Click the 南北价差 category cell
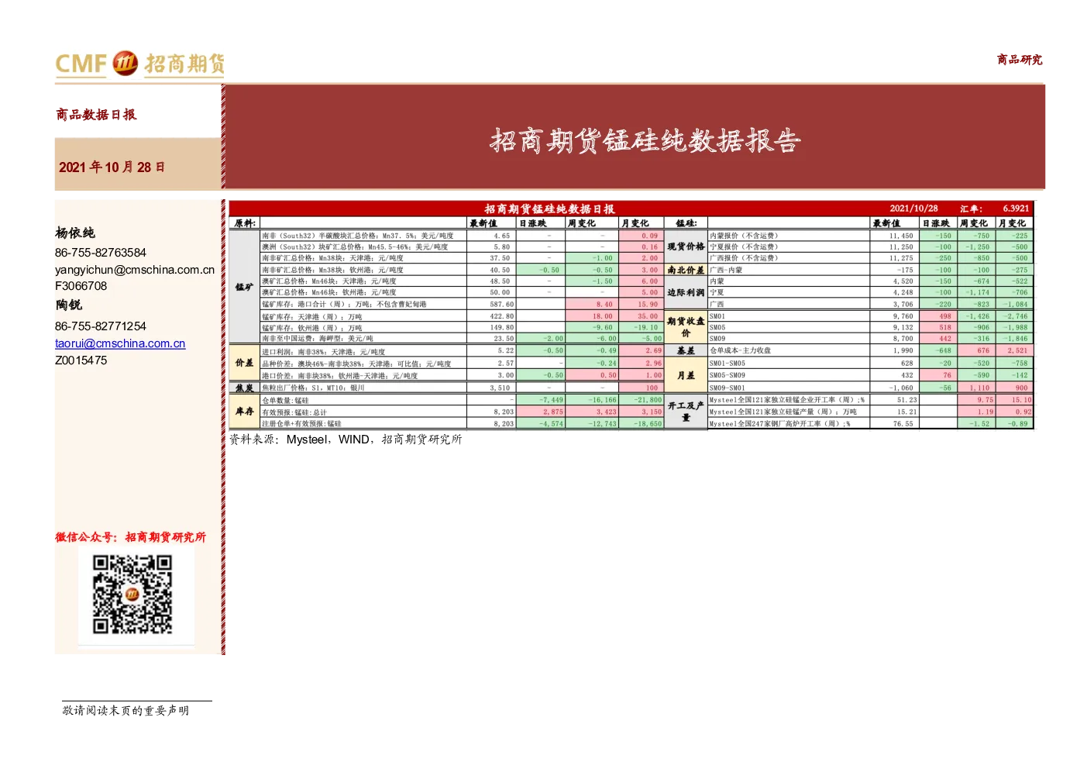The image size is (1087, 769). [686, 270]
